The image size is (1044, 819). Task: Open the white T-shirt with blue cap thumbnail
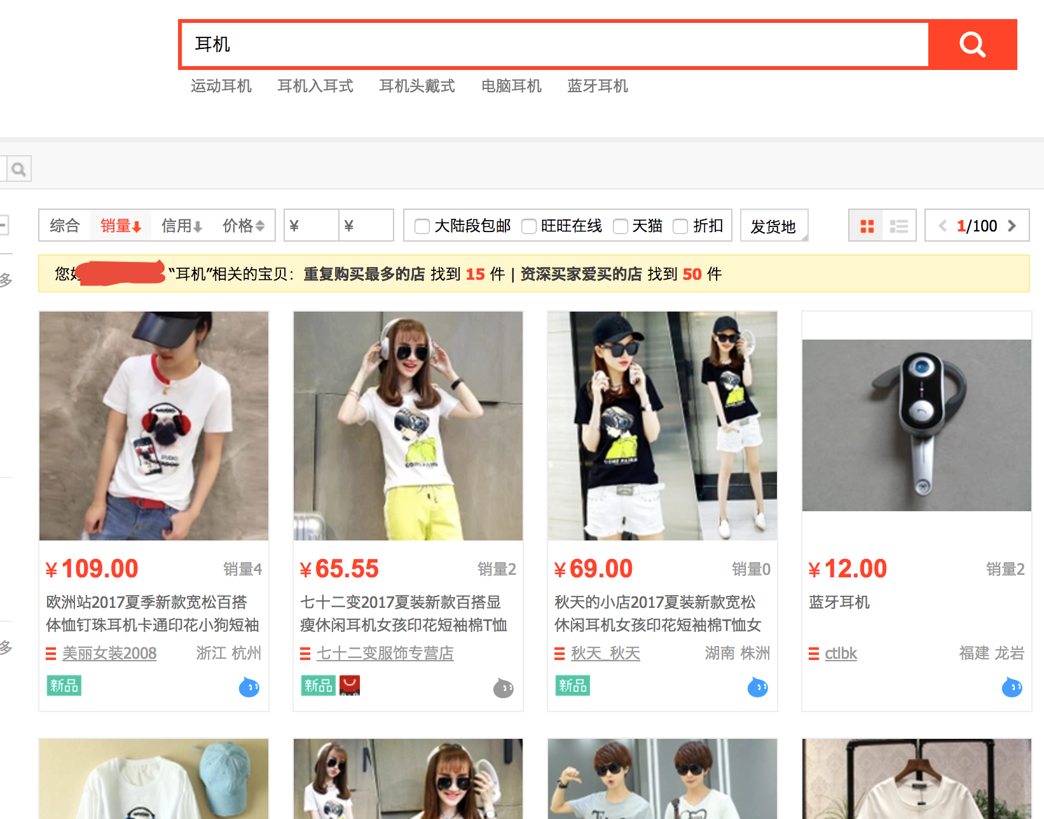(154, 779)
